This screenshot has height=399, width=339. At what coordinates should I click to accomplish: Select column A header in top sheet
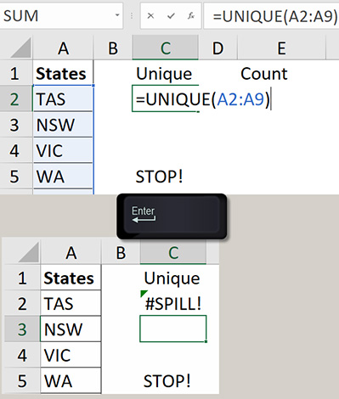coord(63,48)
